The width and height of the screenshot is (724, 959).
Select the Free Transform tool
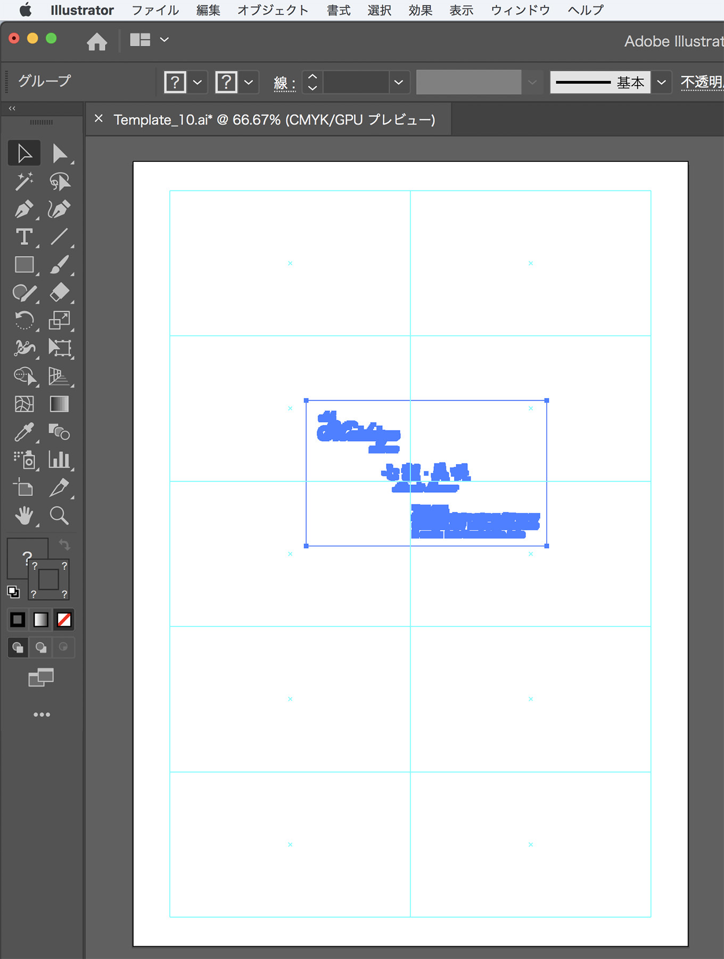point(60,348)
